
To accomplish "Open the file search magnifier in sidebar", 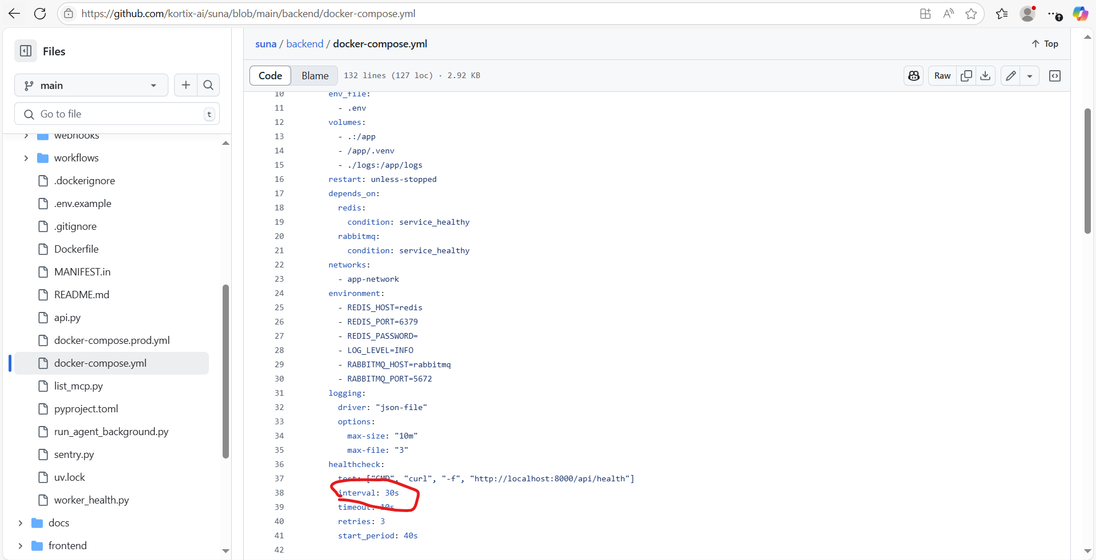I will (208, 85).
